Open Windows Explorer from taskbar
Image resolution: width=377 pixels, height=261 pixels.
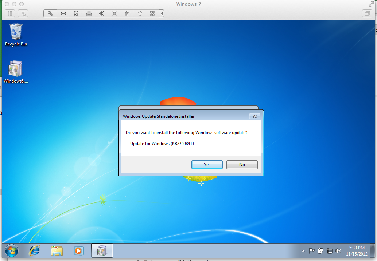[x=57, y=251]
